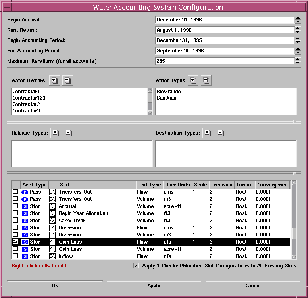
Task: Check the Accrual slot row
Action: [15, 206]
